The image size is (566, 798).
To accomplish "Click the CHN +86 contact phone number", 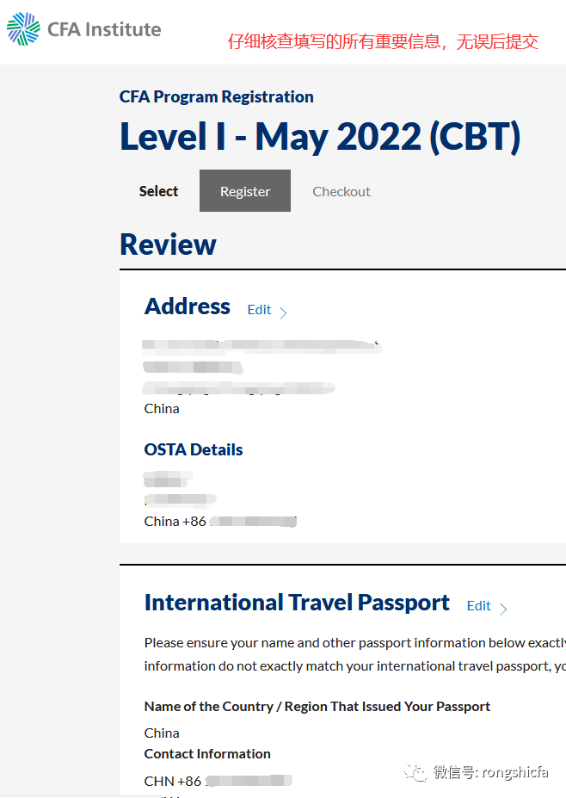I will (x=218, y=781).
